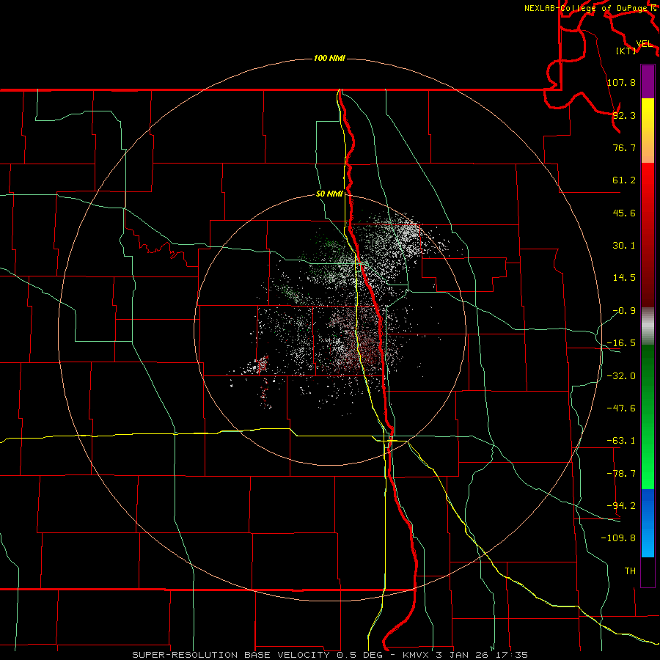The image size is (660, 660).
Task: Click the VEL legend title
Action: point(644,44)
